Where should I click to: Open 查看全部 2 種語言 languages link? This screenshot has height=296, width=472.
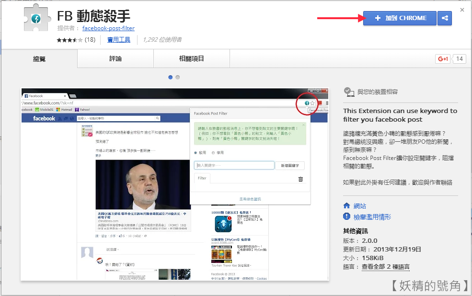point(386,267)
